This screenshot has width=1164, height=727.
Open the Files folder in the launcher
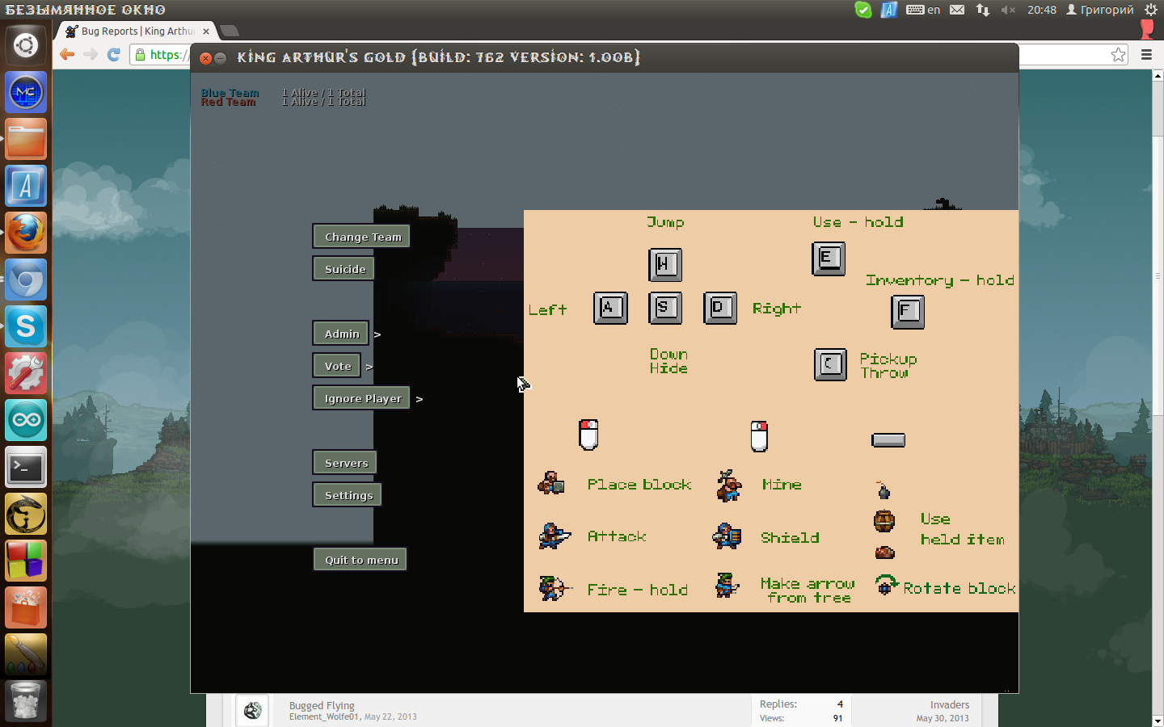(26, 140)
